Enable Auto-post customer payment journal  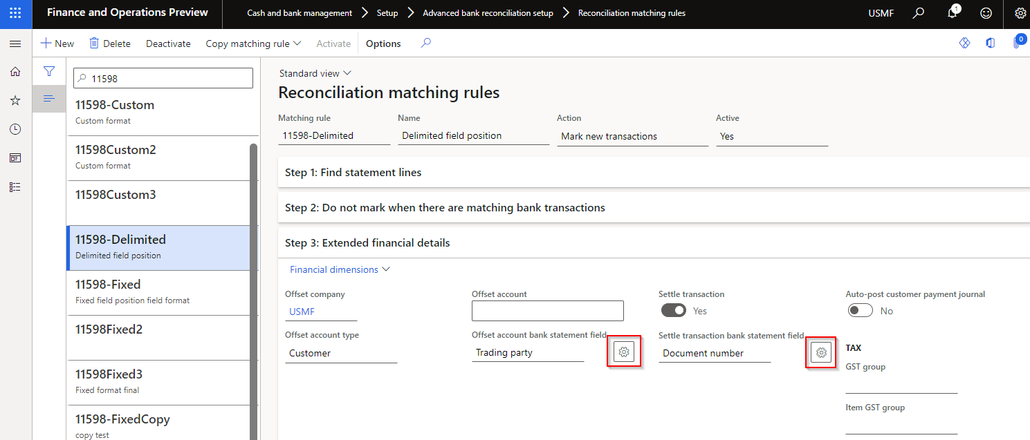[860, 310]
